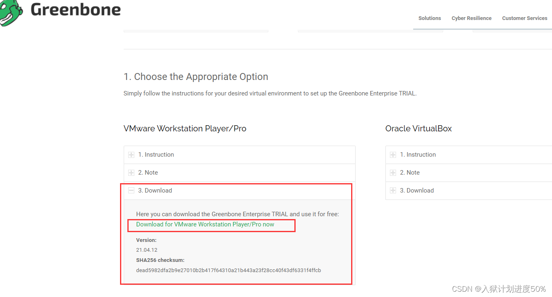Expand VMware 2. Note plus icon
The height and width of the screenshot is (297, 552).
click(131, 173)
